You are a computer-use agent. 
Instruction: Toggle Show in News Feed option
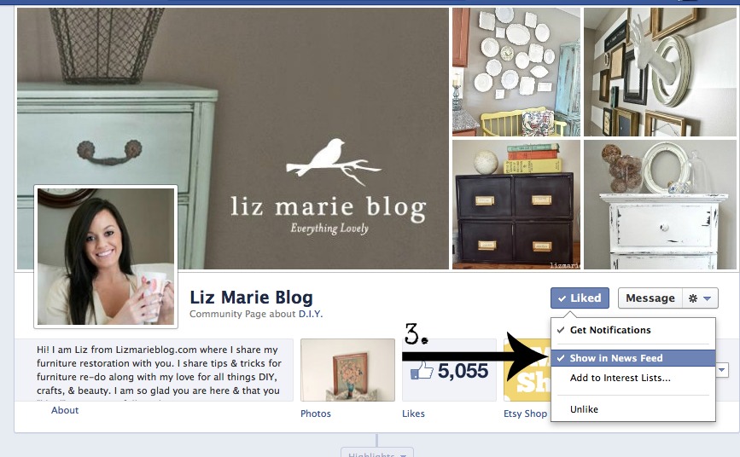coord(632,358)
